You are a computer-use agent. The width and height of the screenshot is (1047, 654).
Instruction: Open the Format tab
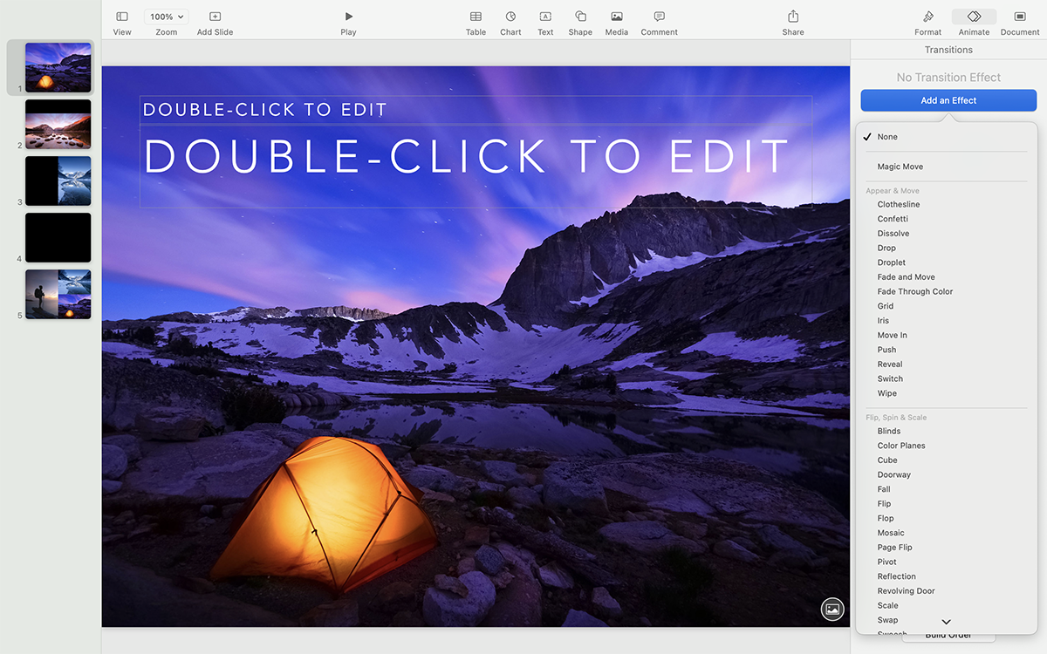[x=927, y=21]
